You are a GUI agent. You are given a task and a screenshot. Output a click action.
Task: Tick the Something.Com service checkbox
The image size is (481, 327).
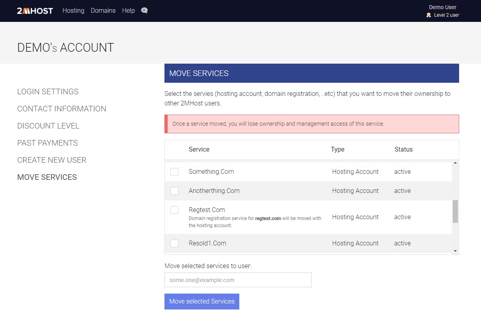(174, 172)
